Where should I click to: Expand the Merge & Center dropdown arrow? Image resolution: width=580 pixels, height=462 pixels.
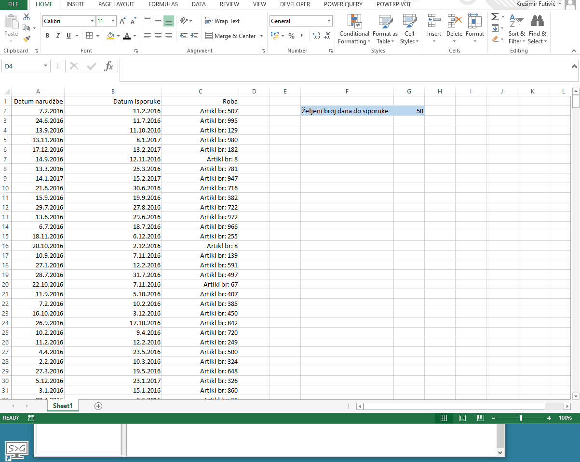click(x=261, y=36)
